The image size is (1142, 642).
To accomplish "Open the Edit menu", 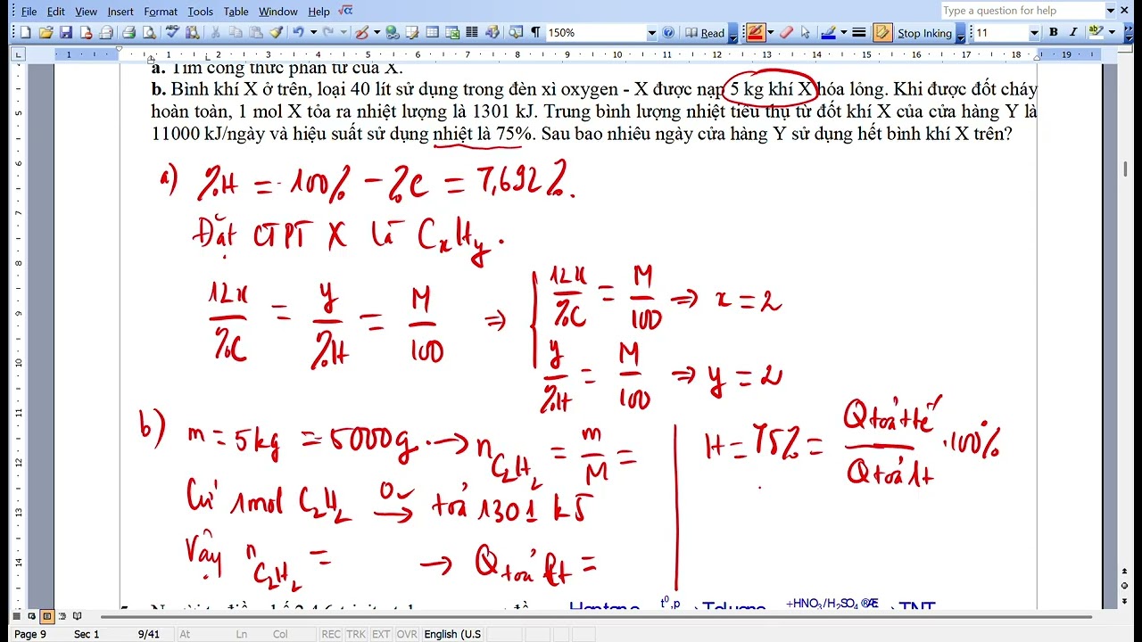I will [x=56, y=12].
